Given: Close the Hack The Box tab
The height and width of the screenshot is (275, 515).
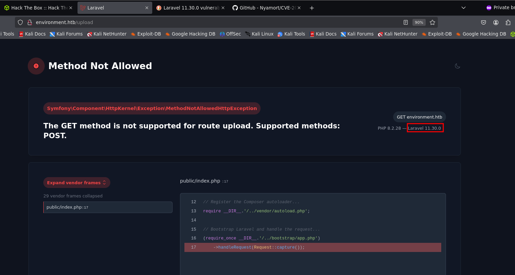Looking at the screenshot, I should pyautogui.click(x=71, y=8).
